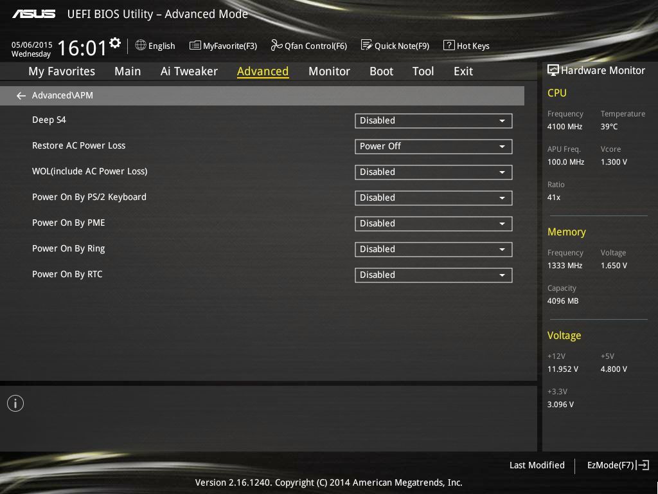Click the globe language icon
This screenshot has width=658, height=494.
pyautogui.click(x=141, y=45)
